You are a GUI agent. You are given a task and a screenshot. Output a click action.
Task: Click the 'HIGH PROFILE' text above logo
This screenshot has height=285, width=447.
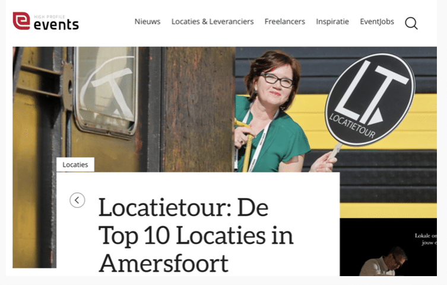point(50,17)
